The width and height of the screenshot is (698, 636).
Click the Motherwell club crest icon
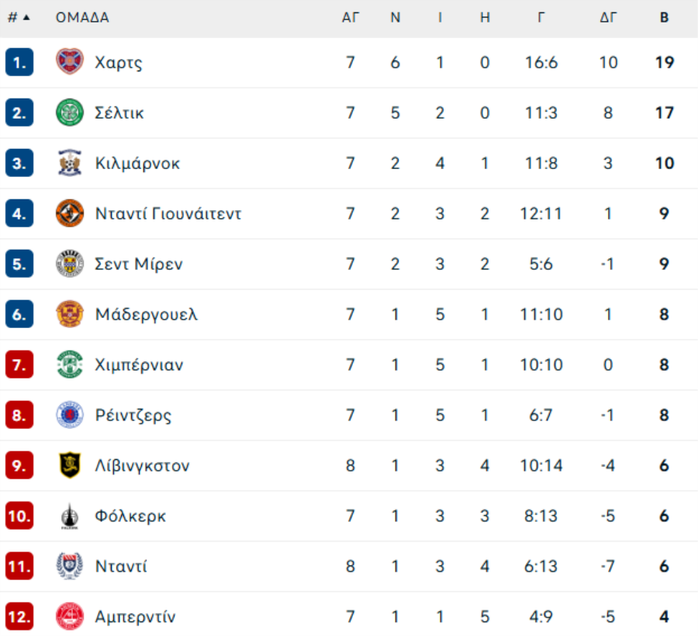pos(70,314)
